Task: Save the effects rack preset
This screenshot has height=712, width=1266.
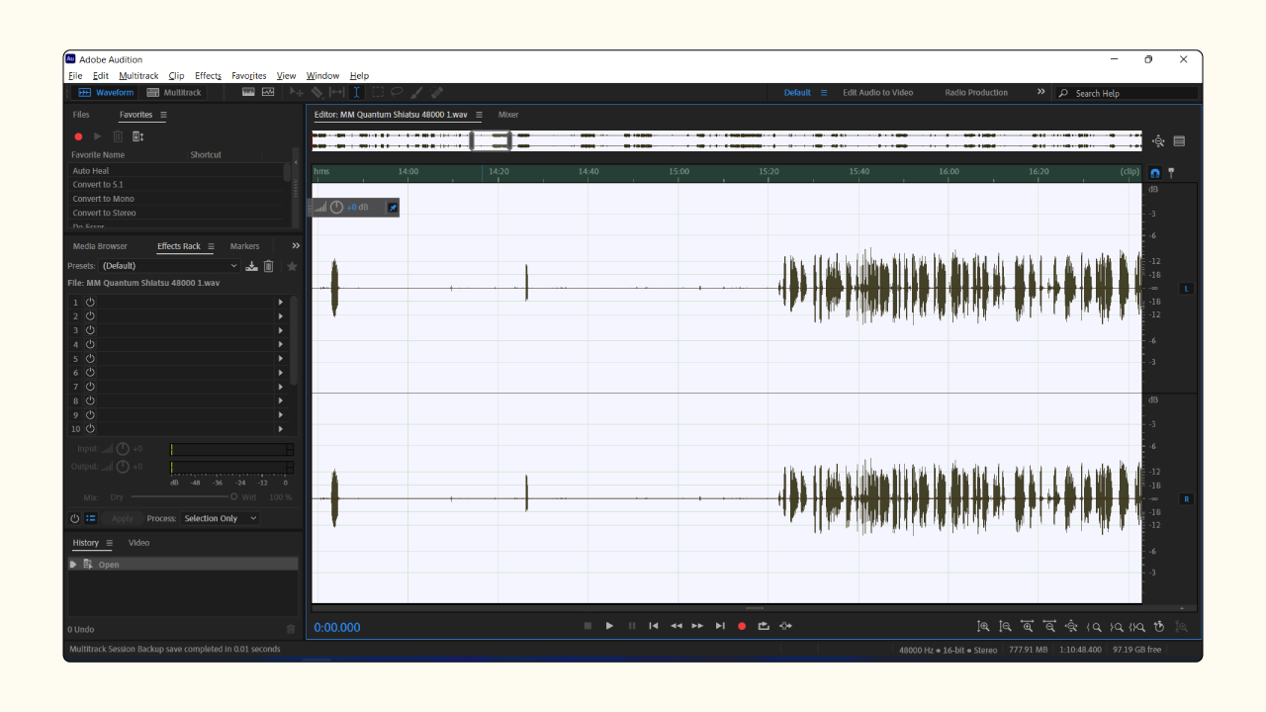Action: click(x=251, y=266)
